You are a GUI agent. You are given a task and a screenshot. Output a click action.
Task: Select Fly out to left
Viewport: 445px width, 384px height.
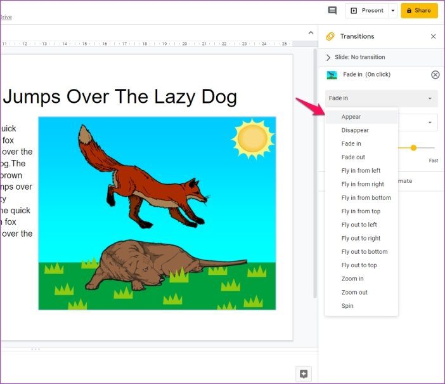(x=361, y=225)
